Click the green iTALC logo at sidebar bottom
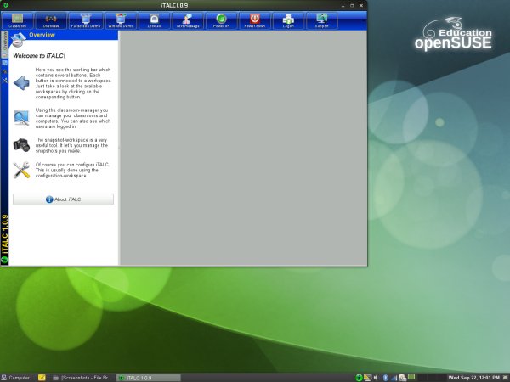510x382 pixels. (4, 260)
